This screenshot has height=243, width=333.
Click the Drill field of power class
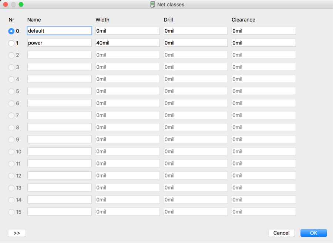(x=196, y=43)
